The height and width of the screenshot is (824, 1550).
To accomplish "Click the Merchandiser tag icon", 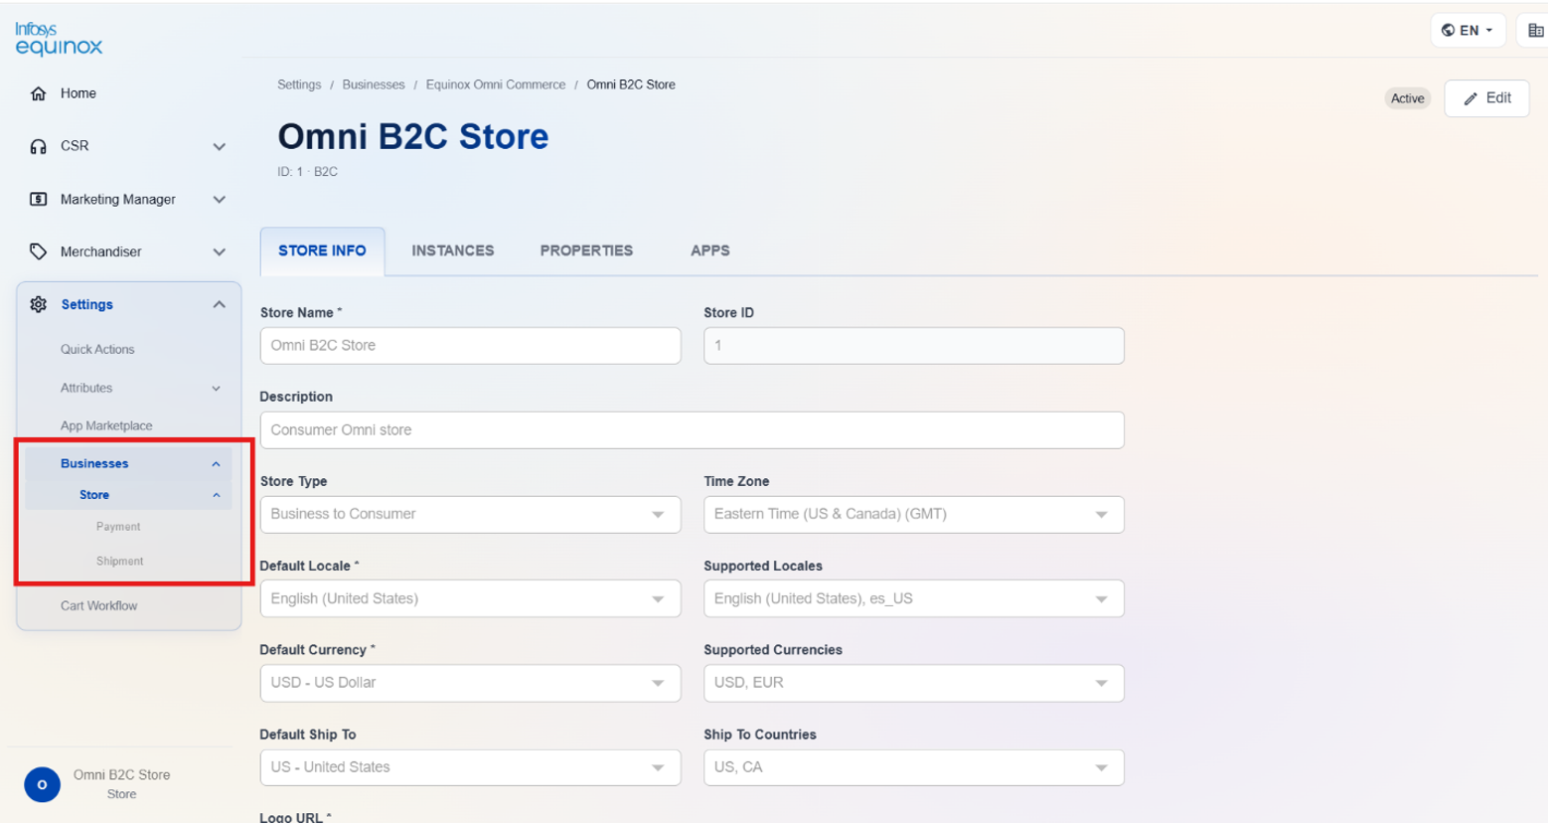I will [x=38, y=251].
